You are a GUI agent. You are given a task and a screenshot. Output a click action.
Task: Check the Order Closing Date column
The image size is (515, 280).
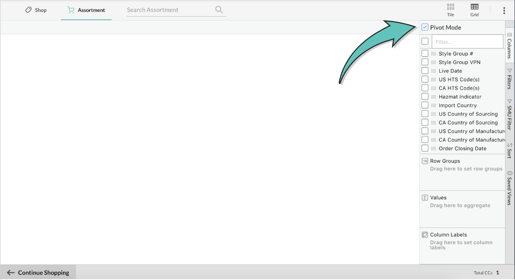tap(425, 148)
